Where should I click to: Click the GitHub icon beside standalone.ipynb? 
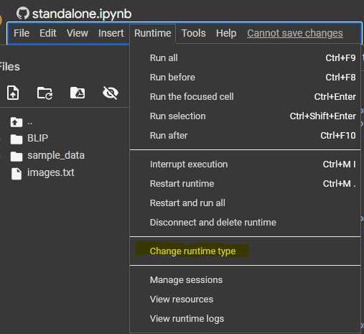click(x=23, y=14)
